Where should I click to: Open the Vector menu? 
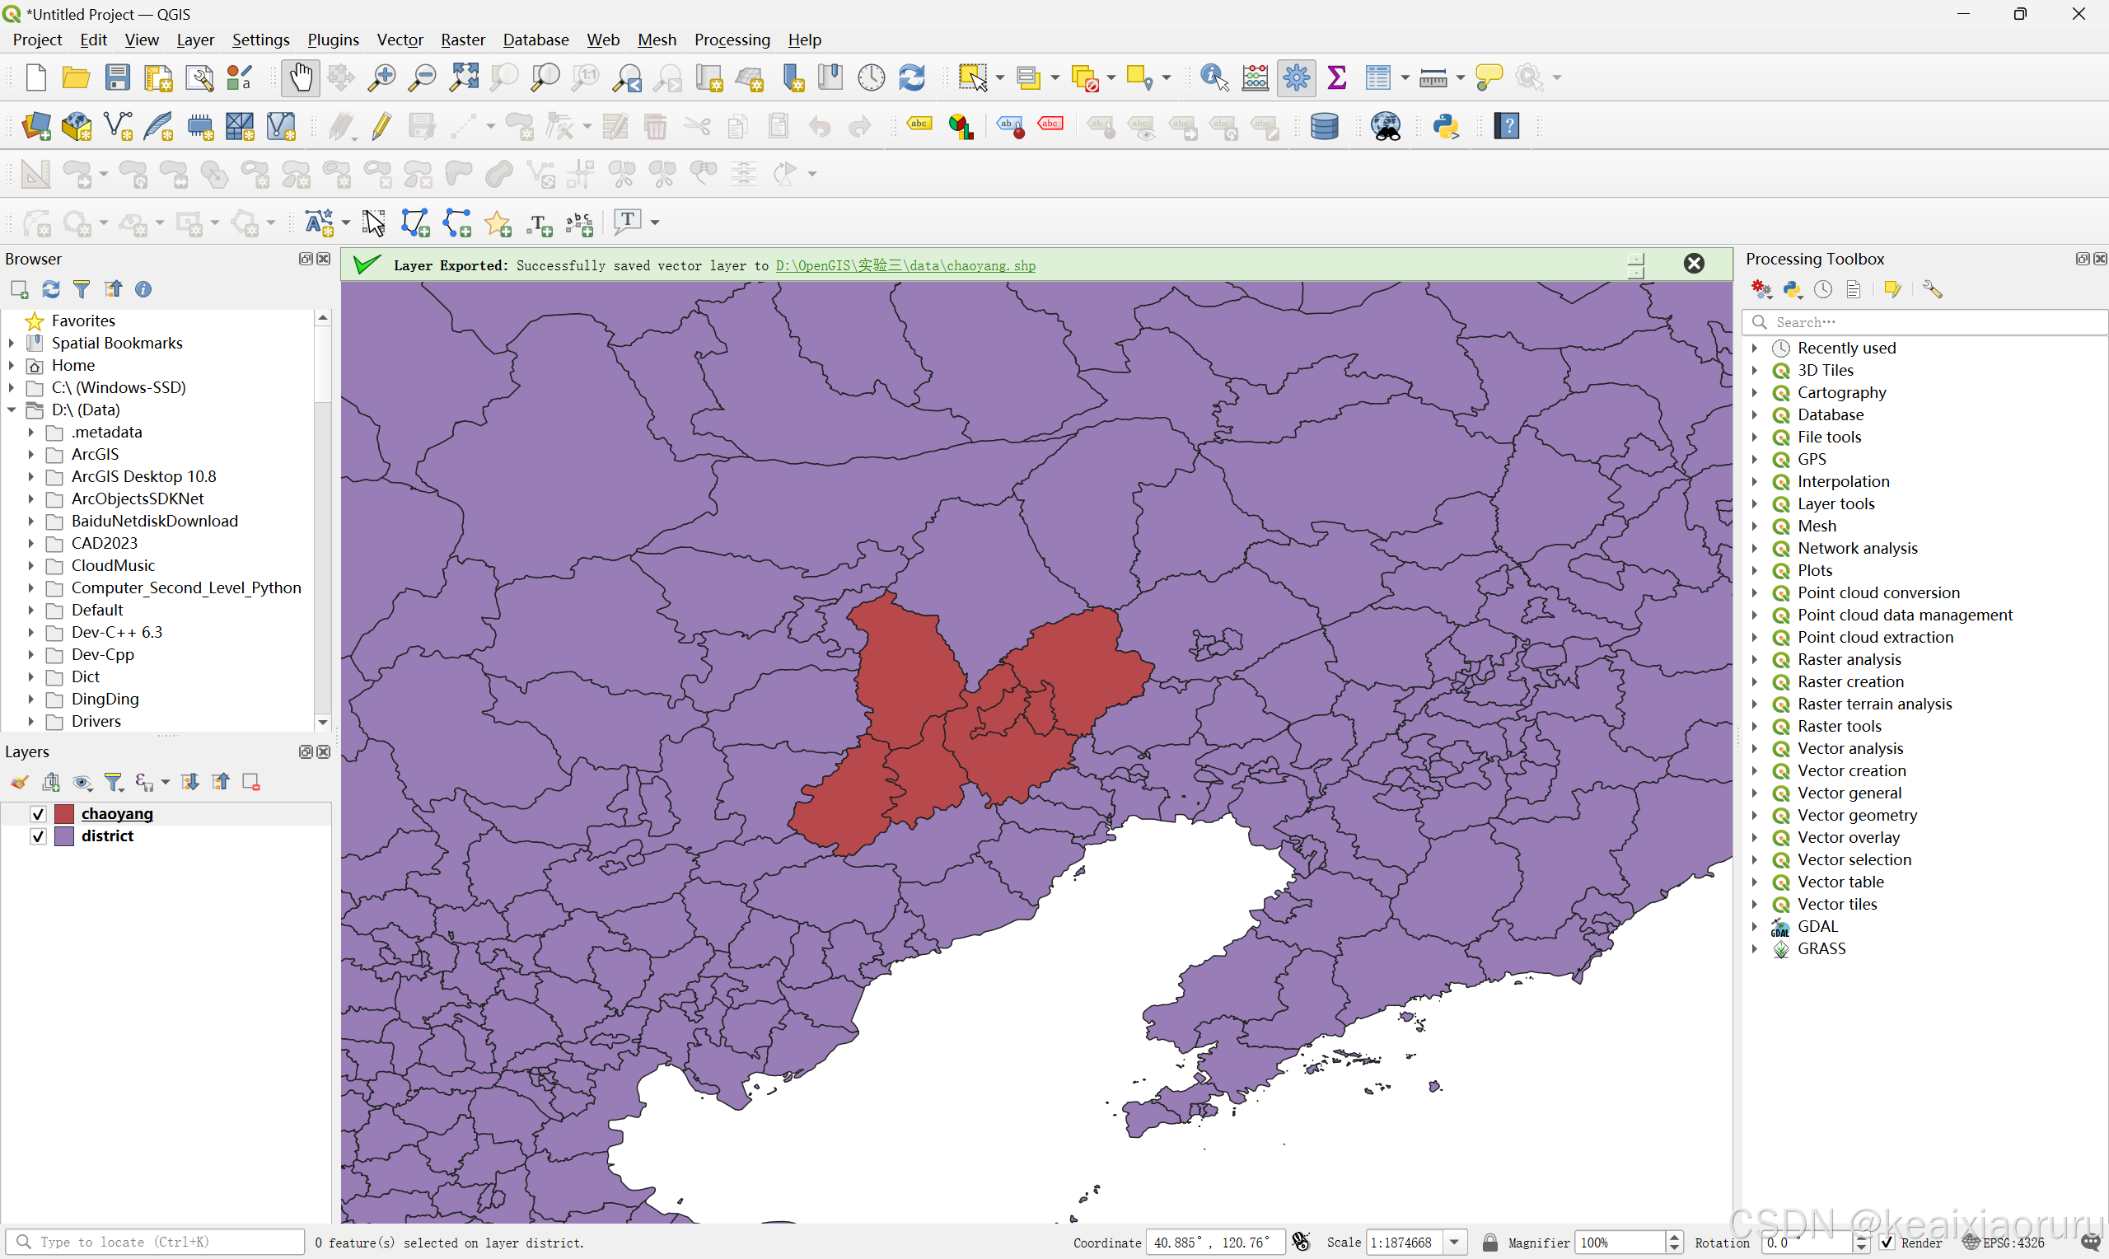pos(400,40)
